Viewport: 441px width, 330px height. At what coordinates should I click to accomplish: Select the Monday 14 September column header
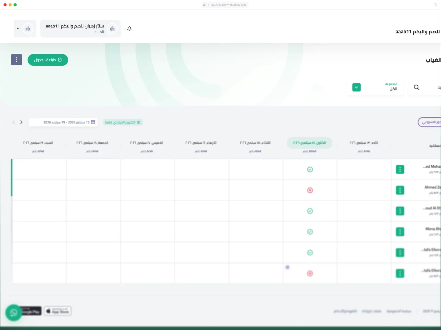point(309,143)
